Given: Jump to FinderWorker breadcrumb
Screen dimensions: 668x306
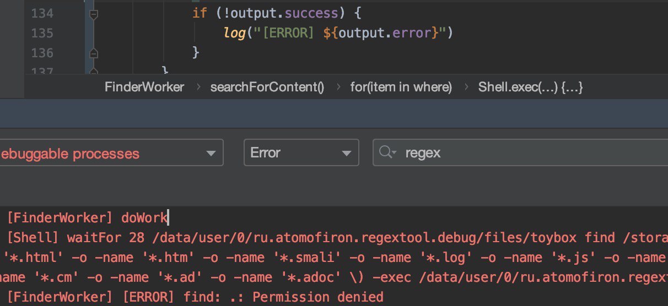Looking at the screenshot, I should pos(144,87).
